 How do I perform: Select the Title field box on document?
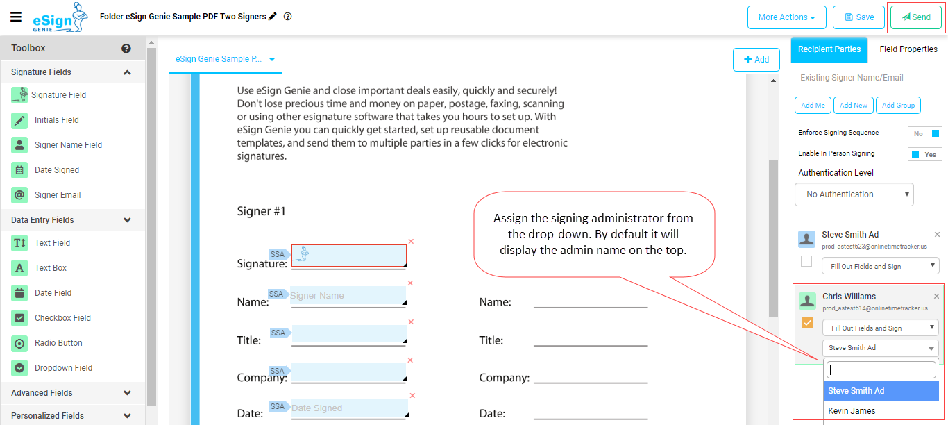348,334
